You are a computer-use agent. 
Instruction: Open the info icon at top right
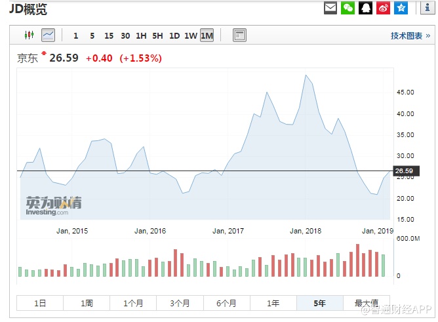coord(428,8)
